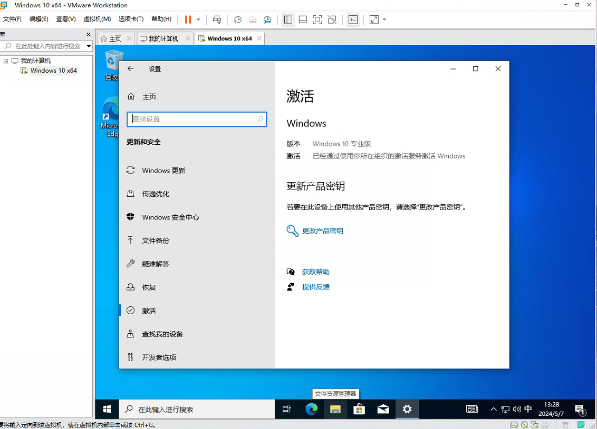Open the 选项卡(T) menu

[x=131, y=19]
